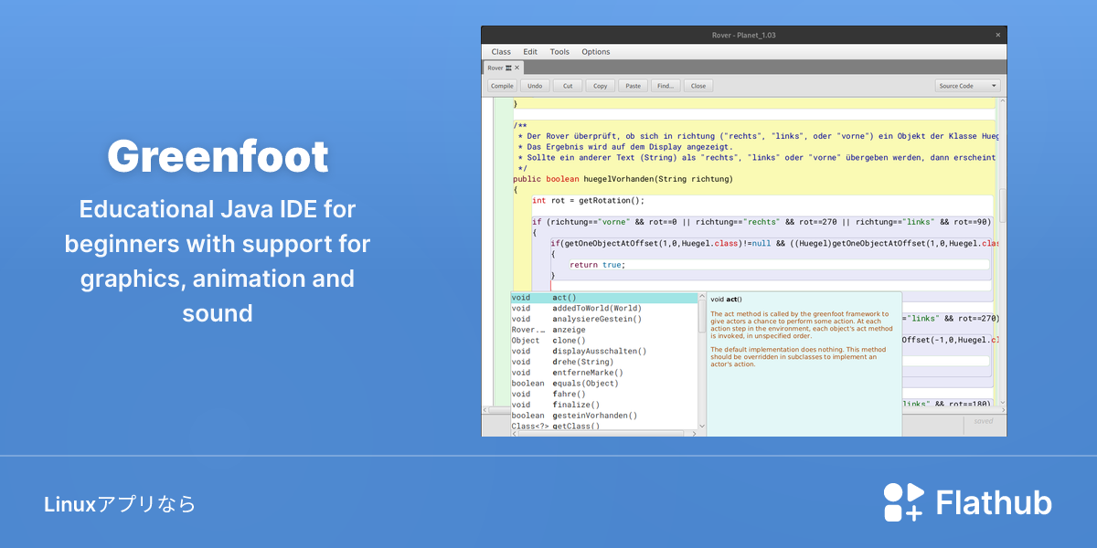The width and height of the screenshot is (1097, 548).
Task: Click the Close toolbar button
Action: [x=698, y=86]
